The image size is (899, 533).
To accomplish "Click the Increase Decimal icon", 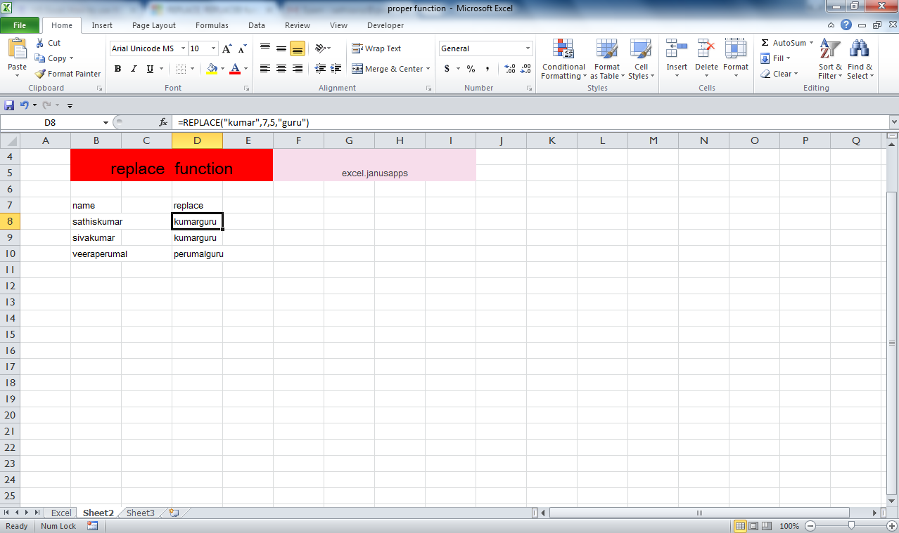I will click(x=509, y=69).
